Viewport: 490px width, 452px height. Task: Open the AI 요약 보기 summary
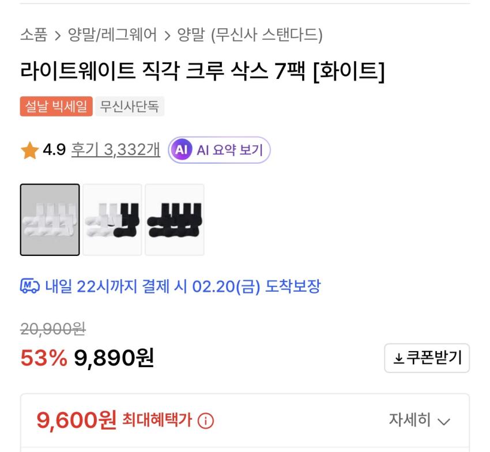pyautogui.click(x=219, y=150)
